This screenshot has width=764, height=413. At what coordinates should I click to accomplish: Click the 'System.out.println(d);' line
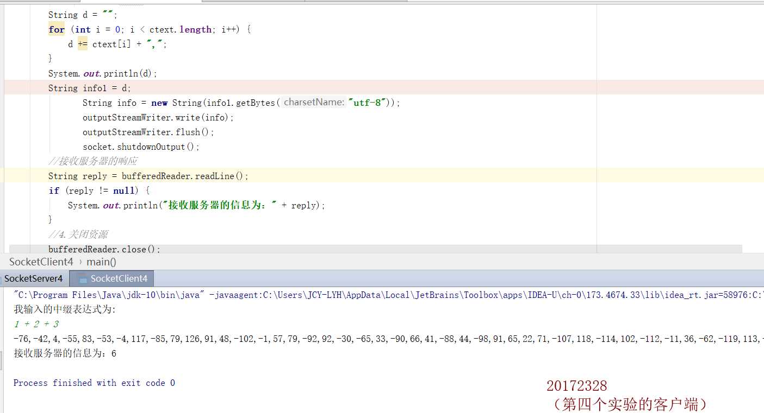pyautogui.click(x=103, y=74)
